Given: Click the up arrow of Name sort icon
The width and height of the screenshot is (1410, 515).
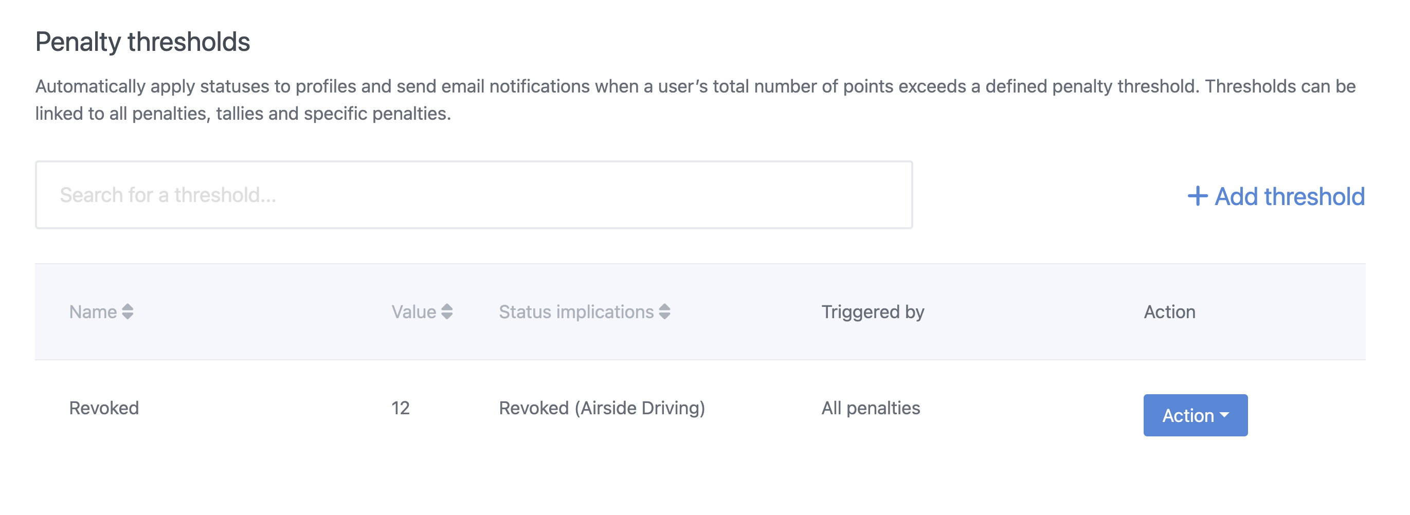Looking at the screenshot, I should click(x=128, y=307).
